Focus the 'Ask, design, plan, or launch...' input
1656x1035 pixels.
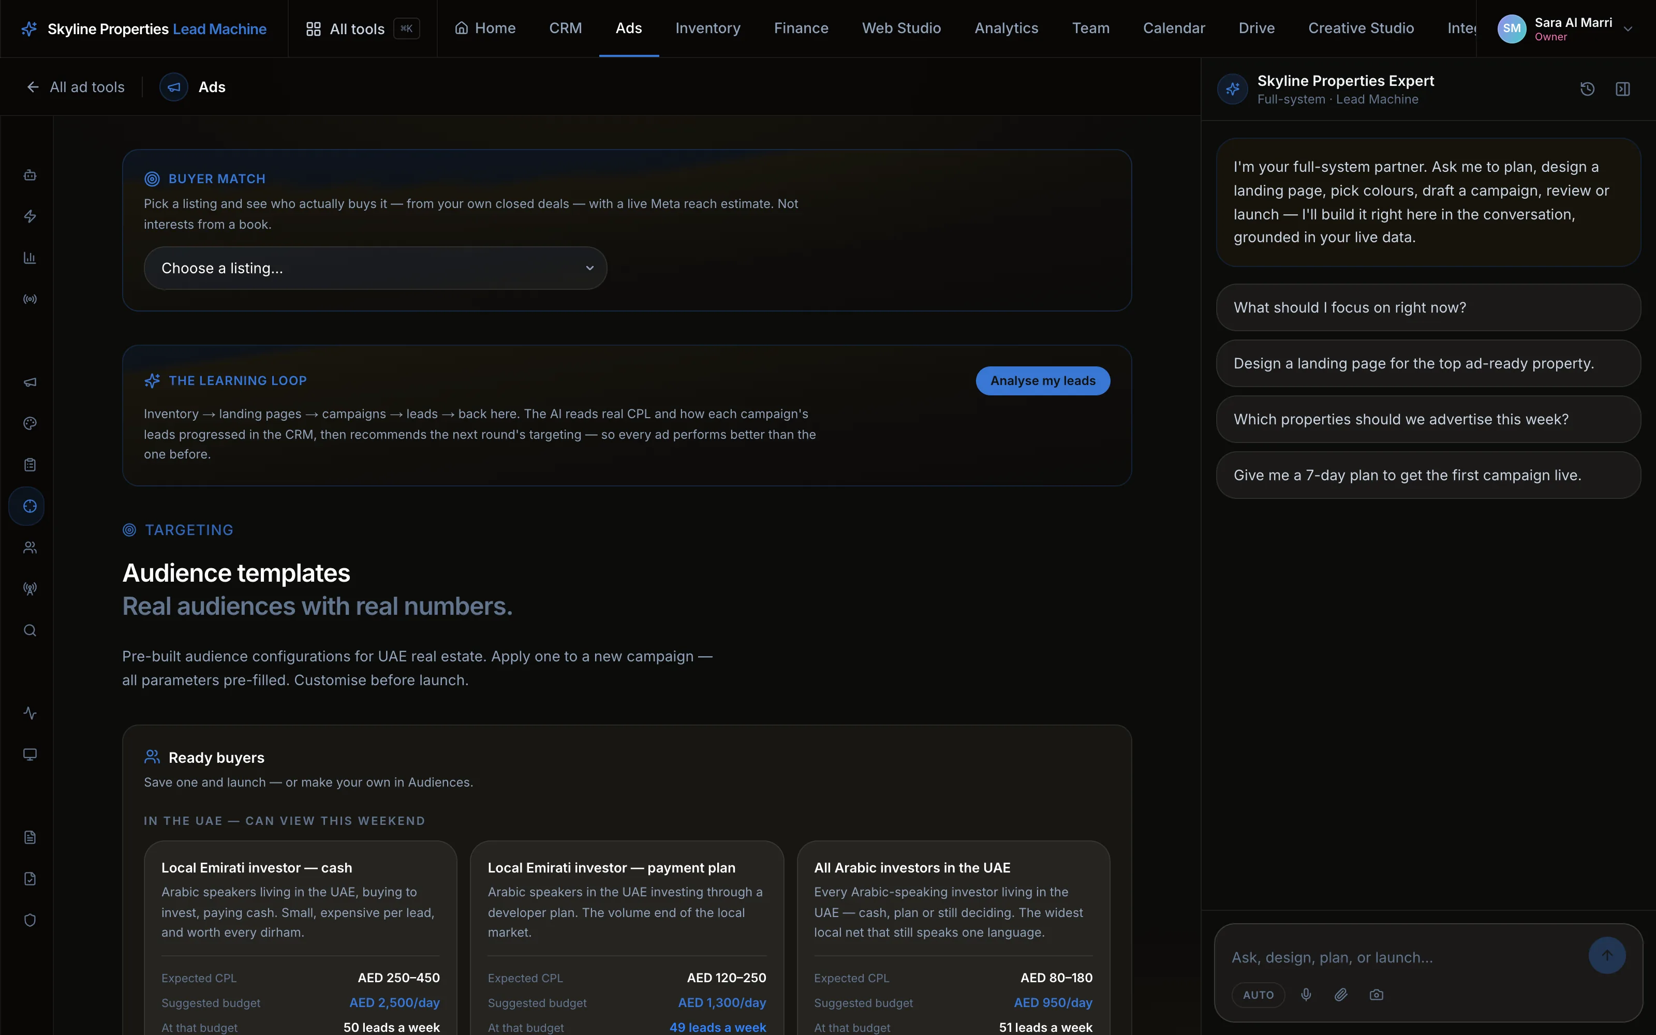(x=1403, y=957)
